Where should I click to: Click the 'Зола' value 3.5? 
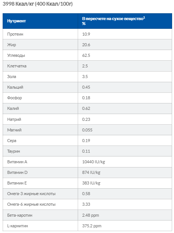coord(85,77)
